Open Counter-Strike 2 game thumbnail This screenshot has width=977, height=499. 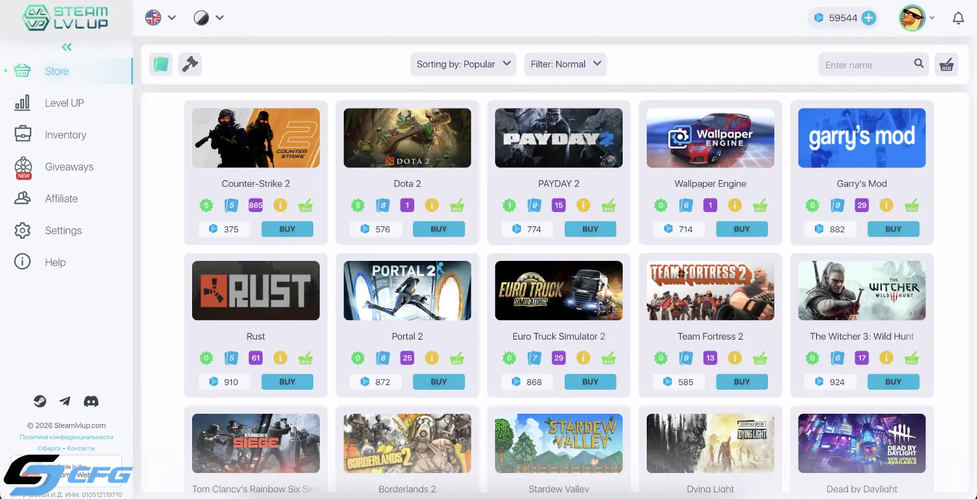point(256,138)
